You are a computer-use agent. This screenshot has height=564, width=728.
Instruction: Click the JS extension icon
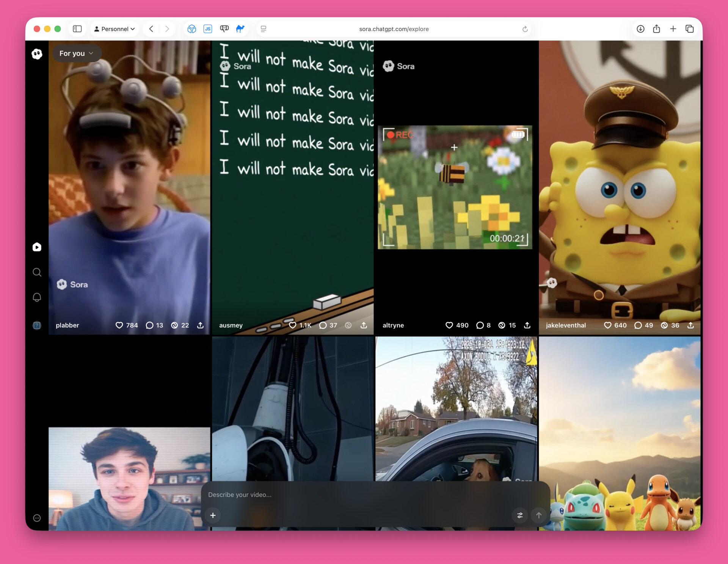click(x=208, y=29)
